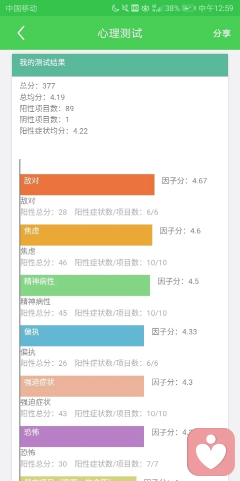Select the 心理测试 page title

[x=120, y=33]
